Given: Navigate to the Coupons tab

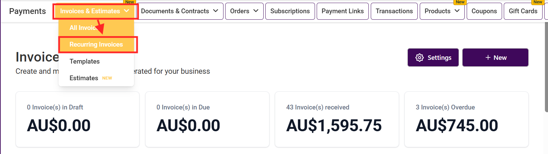Looking at the screenshot, I should (484, 11).
